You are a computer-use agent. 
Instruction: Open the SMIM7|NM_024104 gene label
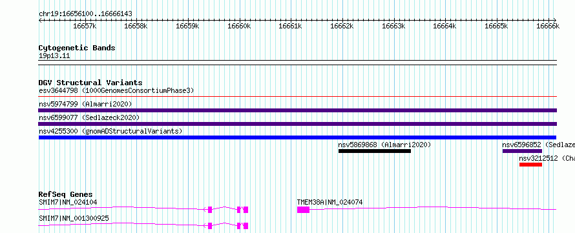pyautogui.click(x=68, y=202)
